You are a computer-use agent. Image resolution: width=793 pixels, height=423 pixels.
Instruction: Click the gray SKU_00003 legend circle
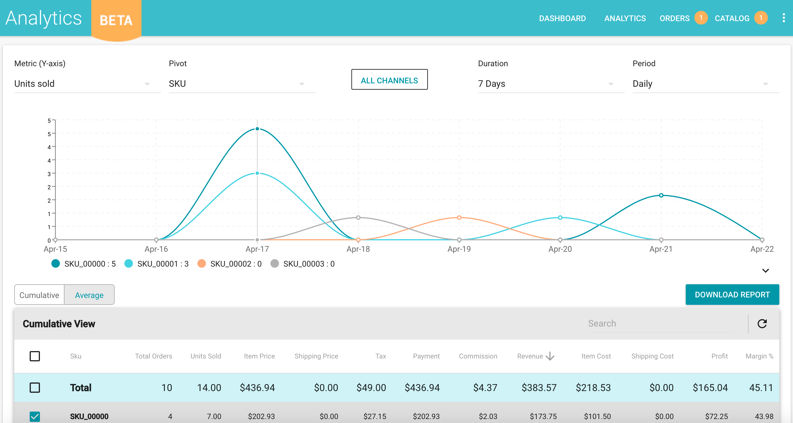[x=275, y=264]
